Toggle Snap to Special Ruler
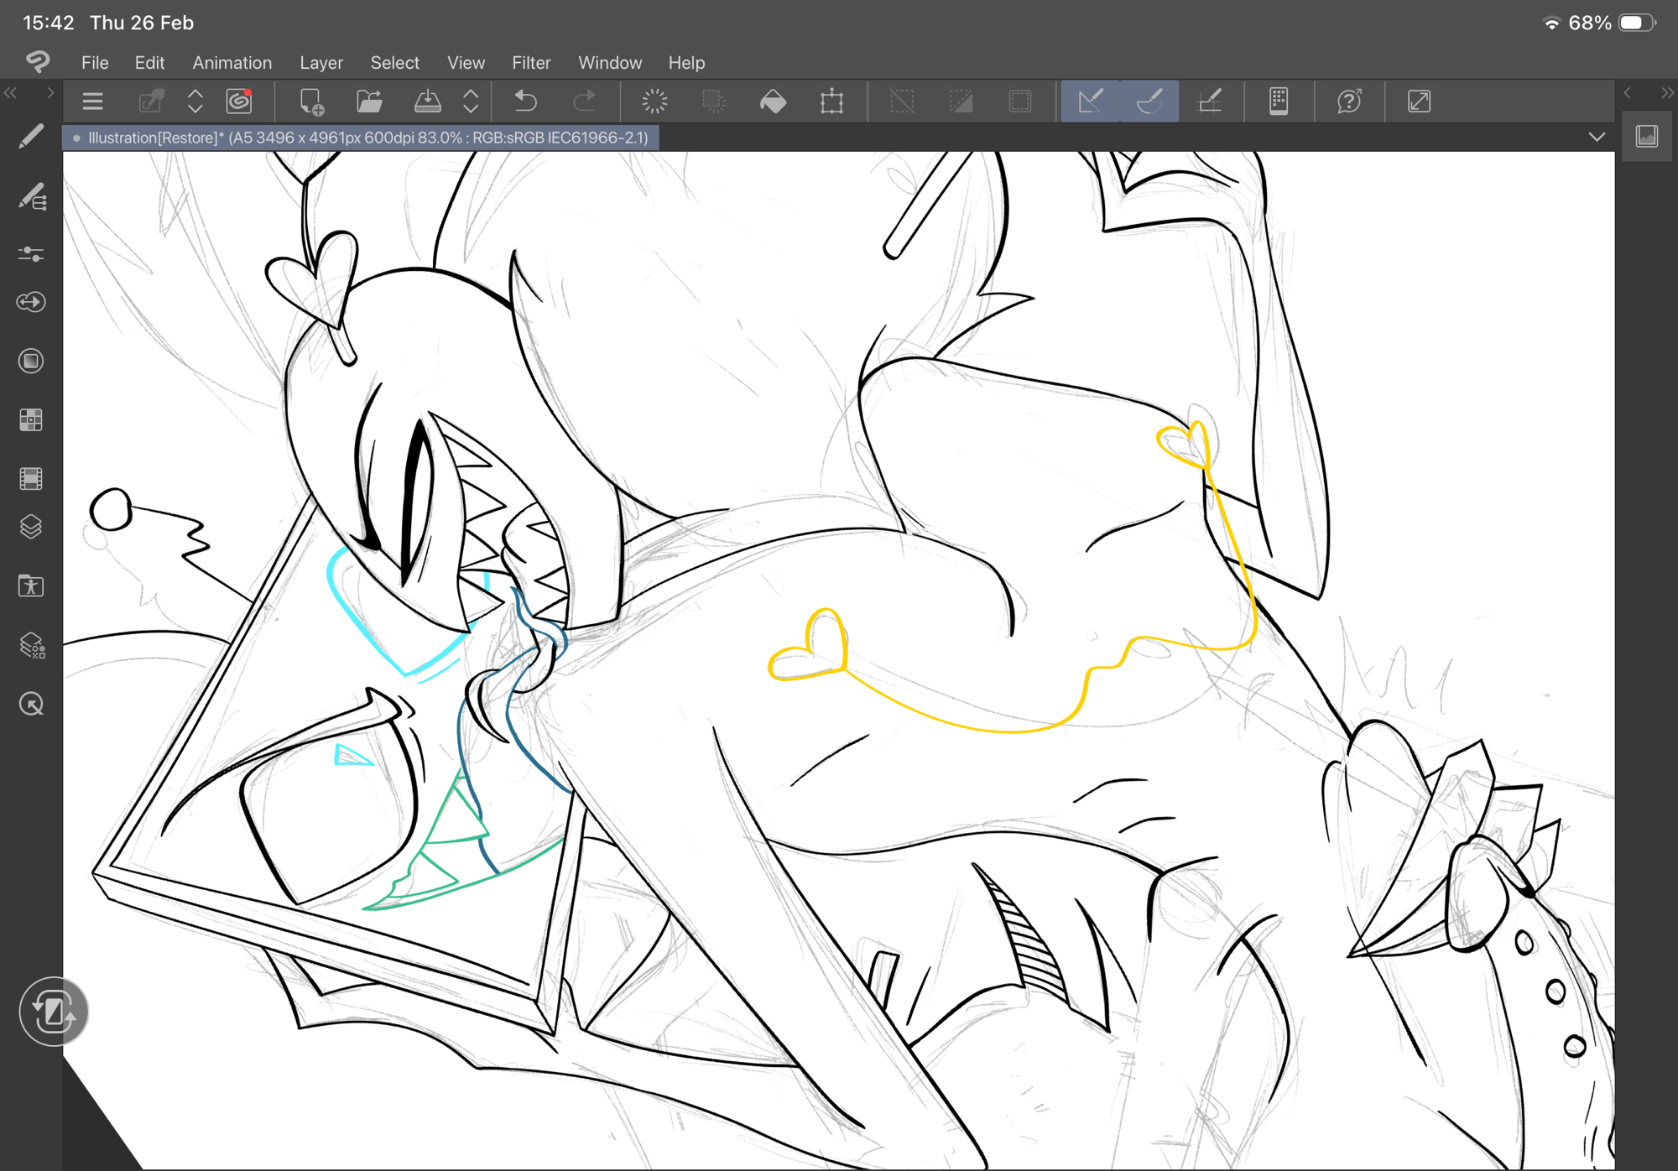Screen dimensions: 1678x1171 (x=1149, y=101)
